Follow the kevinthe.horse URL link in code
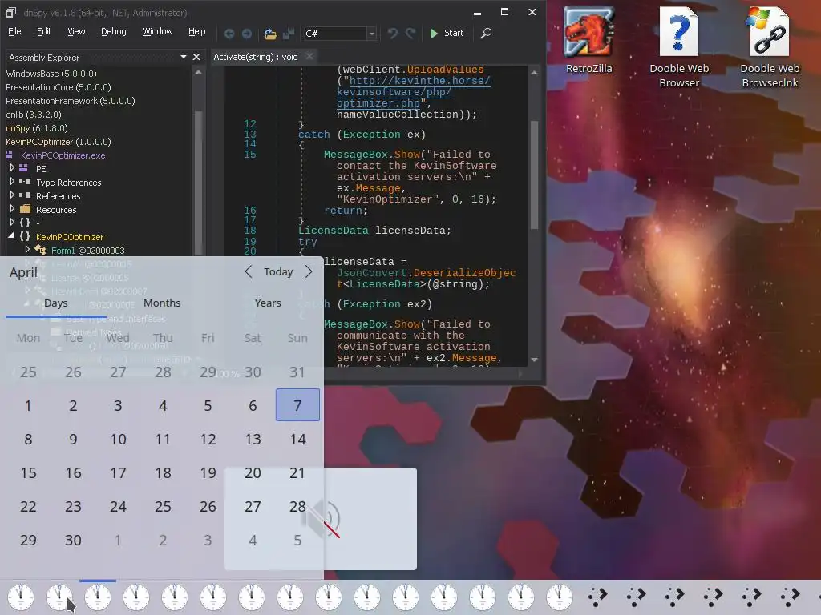Screen dimensions: 821x615 click(x=414, y=92)
